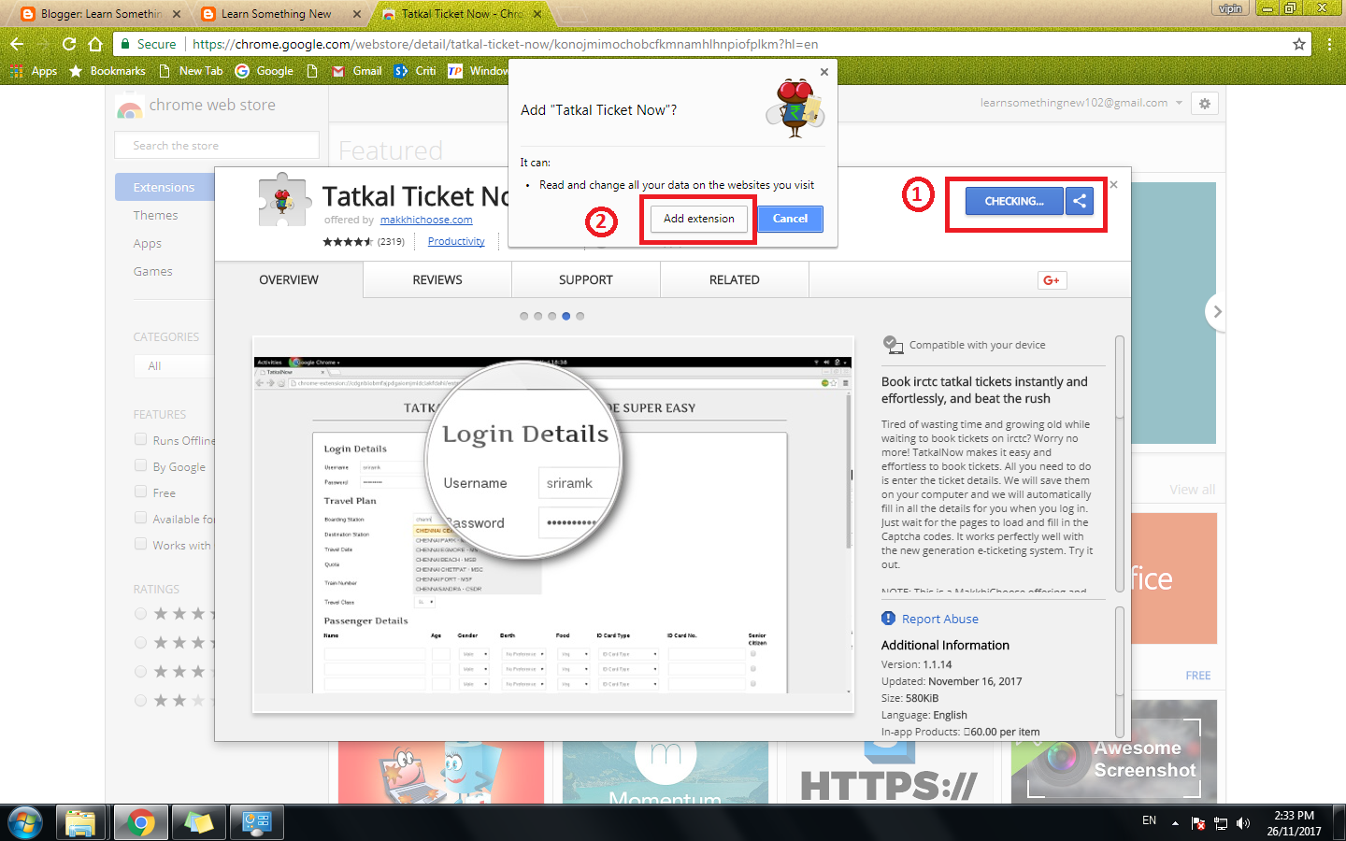Open File Explorer from taskbar

(x=80, y=823)
